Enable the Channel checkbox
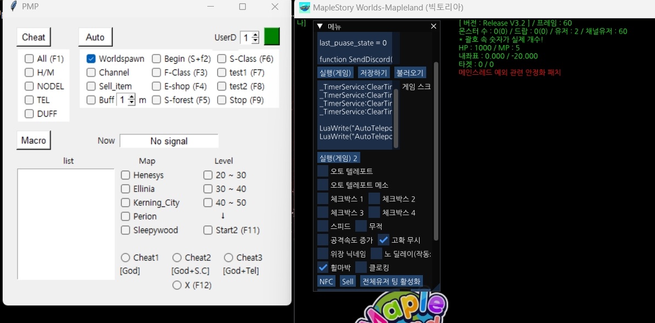Image resolution: width=655 pixels, height=323 pixels. tap(91, 73)
